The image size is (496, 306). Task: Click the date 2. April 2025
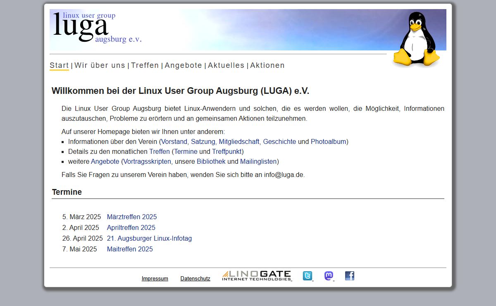(81, 227)
